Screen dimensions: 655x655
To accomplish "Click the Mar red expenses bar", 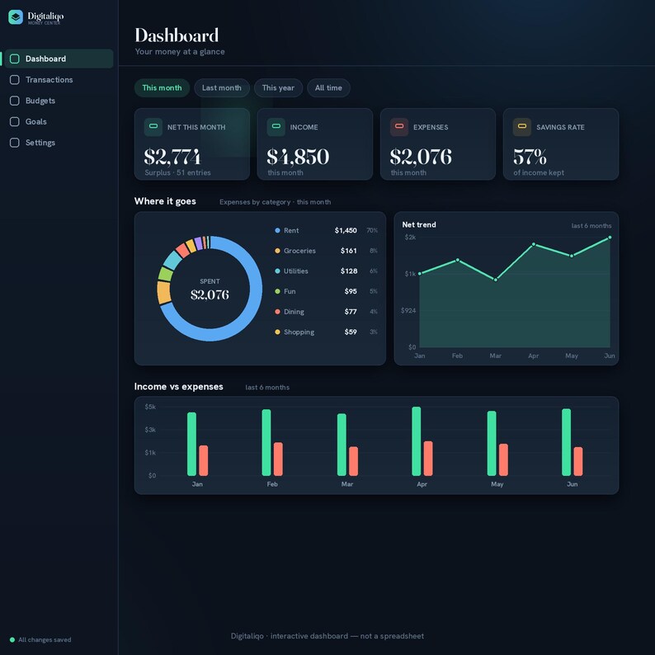I will click(353, 461).
